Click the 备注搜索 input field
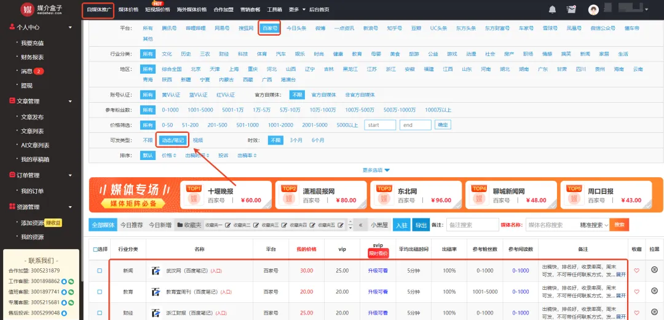Screen dimensions: 664x320 [472, 225]
